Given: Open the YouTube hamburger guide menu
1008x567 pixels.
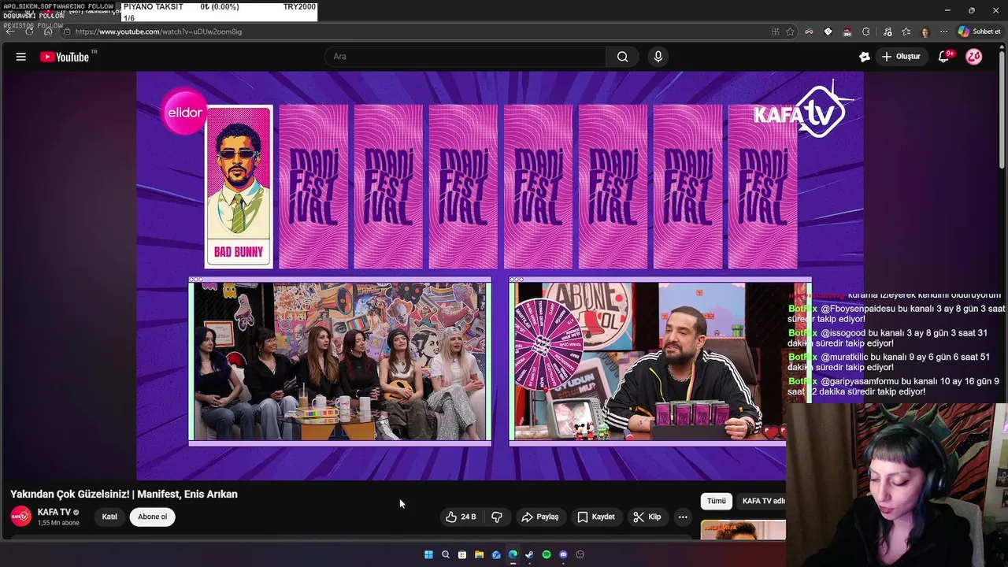Looking at the screenshot, I should click(x=21, y=57).
